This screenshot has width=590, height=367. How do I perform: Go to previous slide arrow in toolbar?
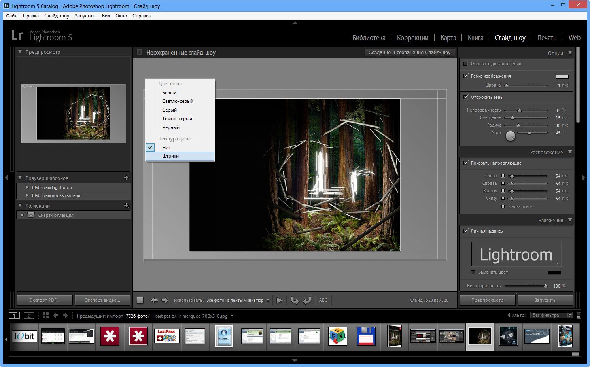point(155,300)
